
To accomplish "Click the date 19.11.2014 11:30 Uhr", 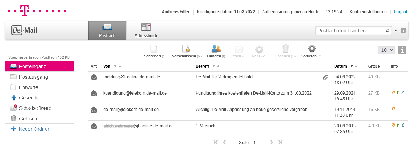I will pyautogui.click(x=345, y=112).
